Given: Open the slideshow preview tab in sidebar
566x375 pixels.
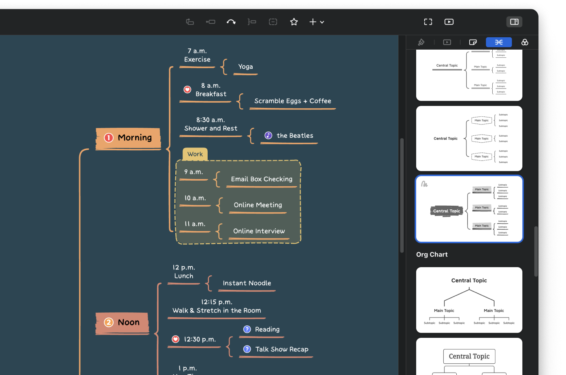Looking at the screenshot, I should 447,42.
